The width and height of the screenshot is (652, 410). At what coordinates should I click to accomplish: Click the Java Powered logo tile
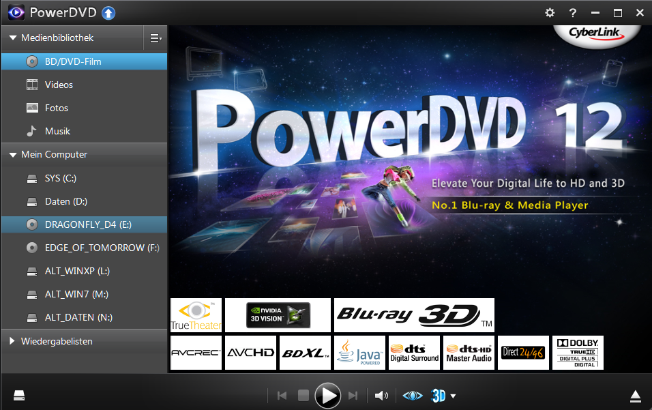pyautogui.click(x=359, y=353)
